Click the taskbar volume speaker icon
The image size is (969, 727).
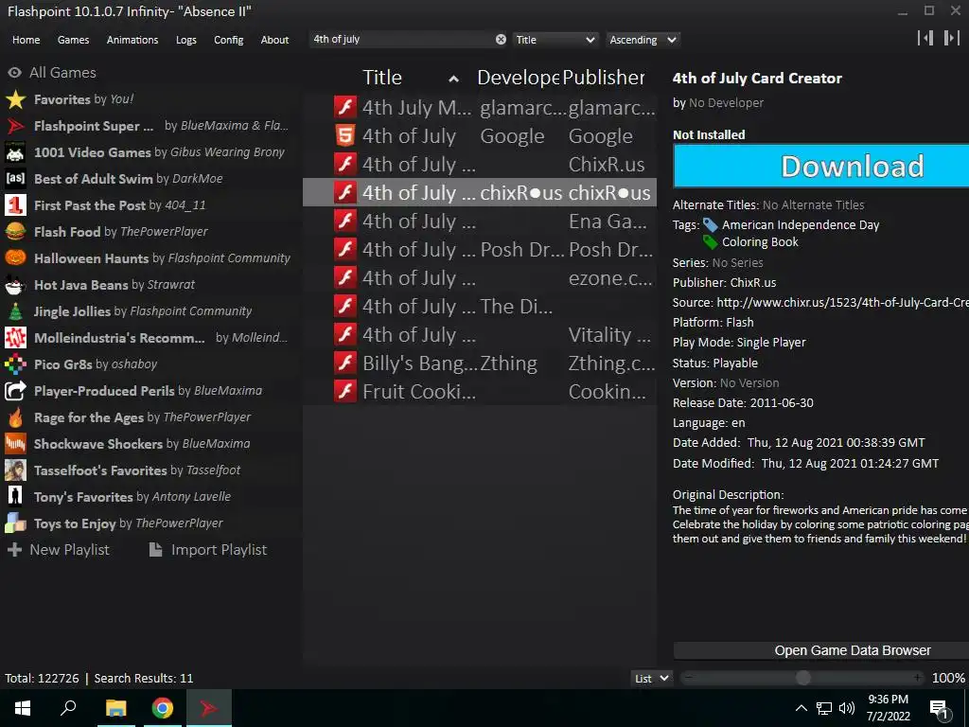point(847,708)
